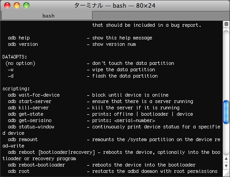This screenshot has height=177, width=230.
Task: Minimize window with the yellow button
Action: point(17,5)
